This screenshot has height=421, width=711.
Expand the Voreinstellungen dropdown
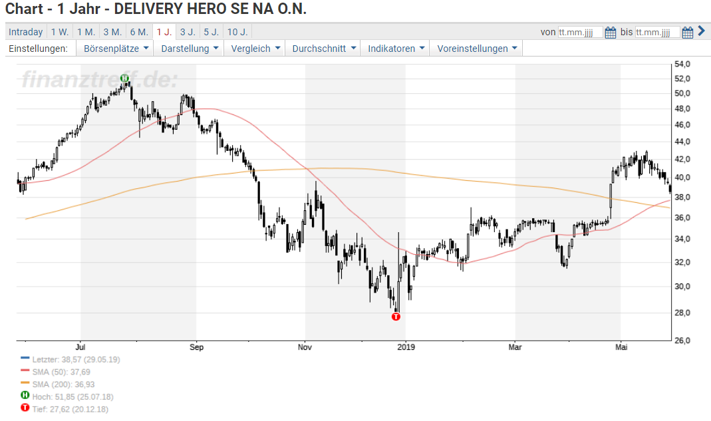click(477, 49)
